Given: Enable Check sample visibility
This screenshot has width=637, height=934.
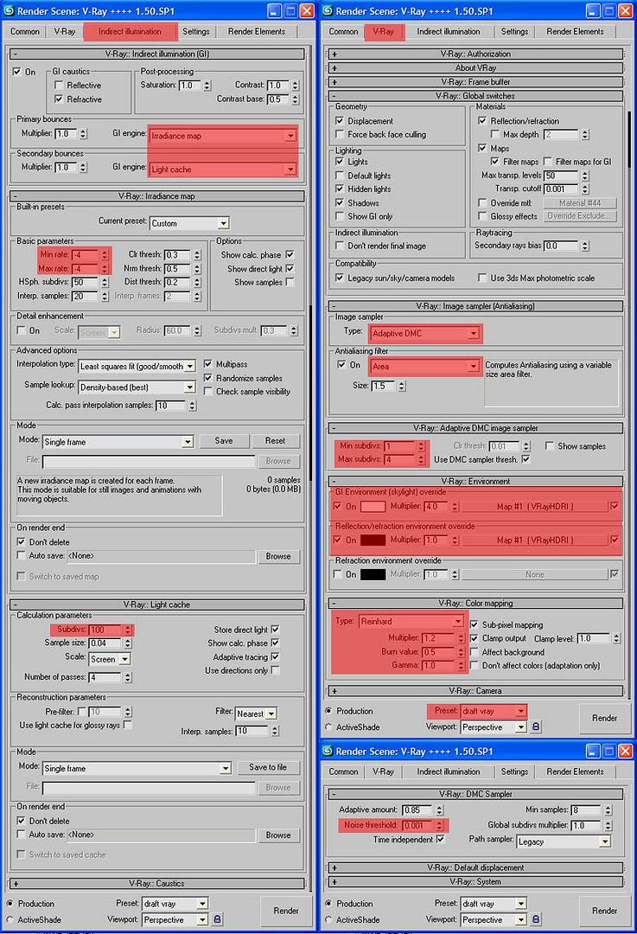Looking at the screenshot, I should click(x=207, y=392).
